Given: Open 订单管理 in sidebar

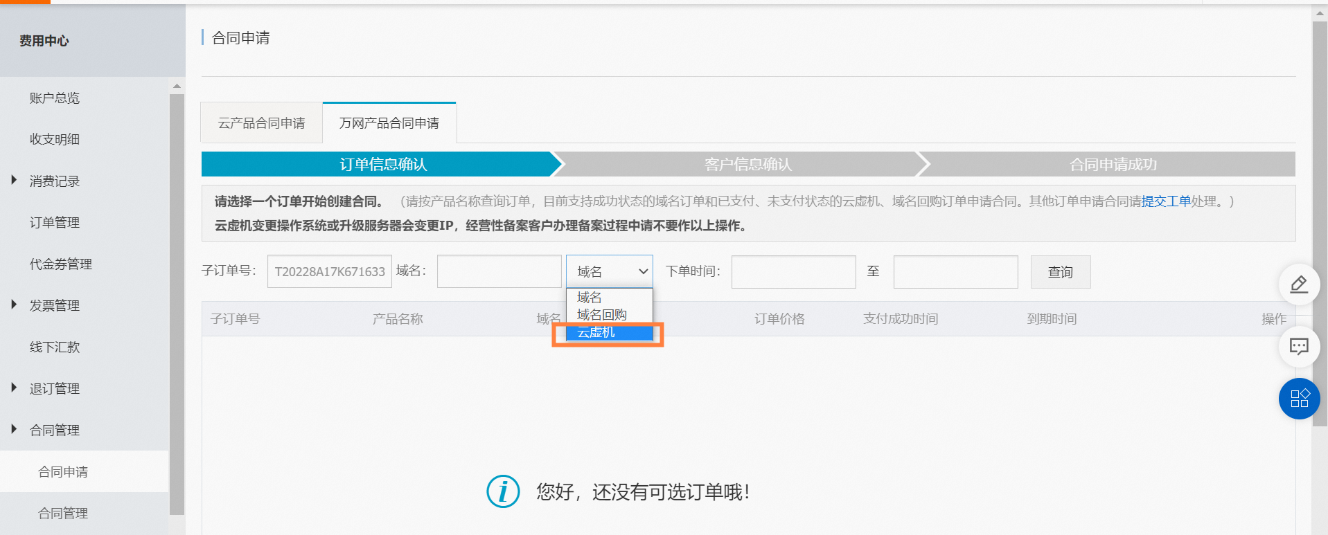Looking at the screenshot, I should click(x=55, y=222).
